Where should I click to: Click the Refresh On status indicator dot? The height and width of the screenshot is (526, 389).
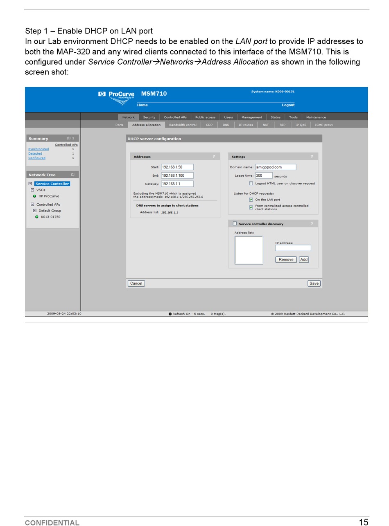(170, 314)
